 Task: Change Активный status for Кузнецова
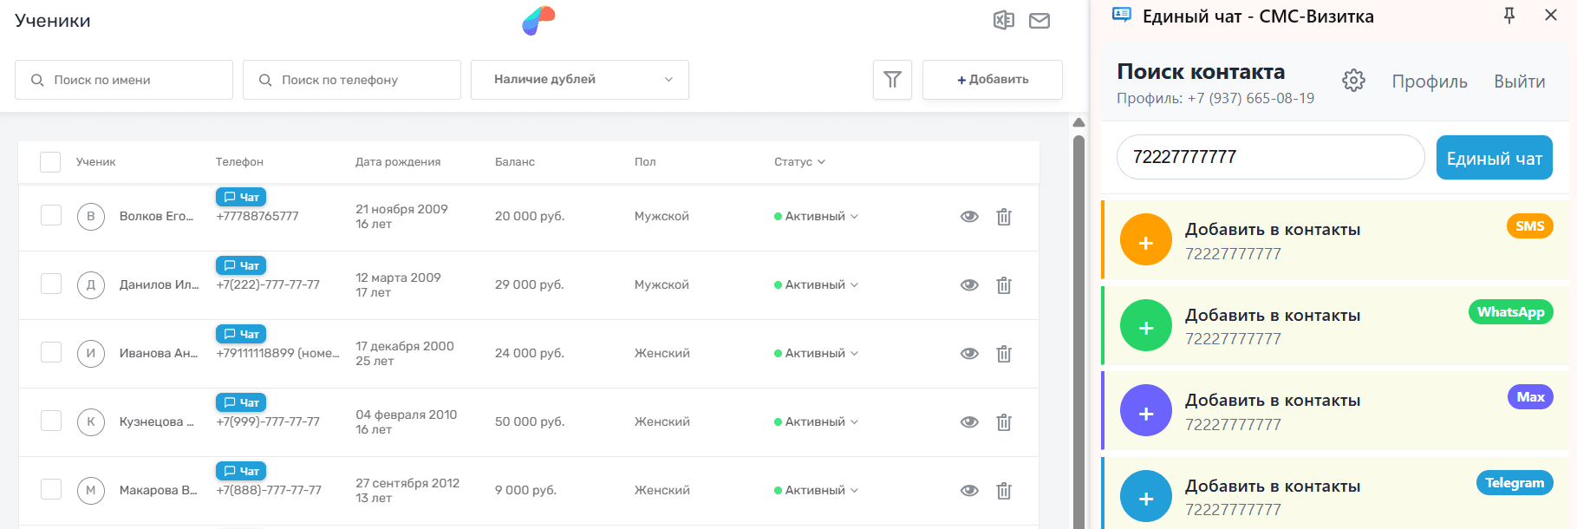coord(816,422)
